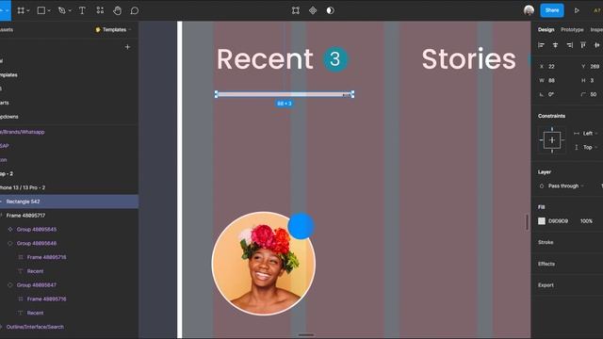Edit the H height field
The height and width of the screenshot is (339, 603).
pos(592,80)
